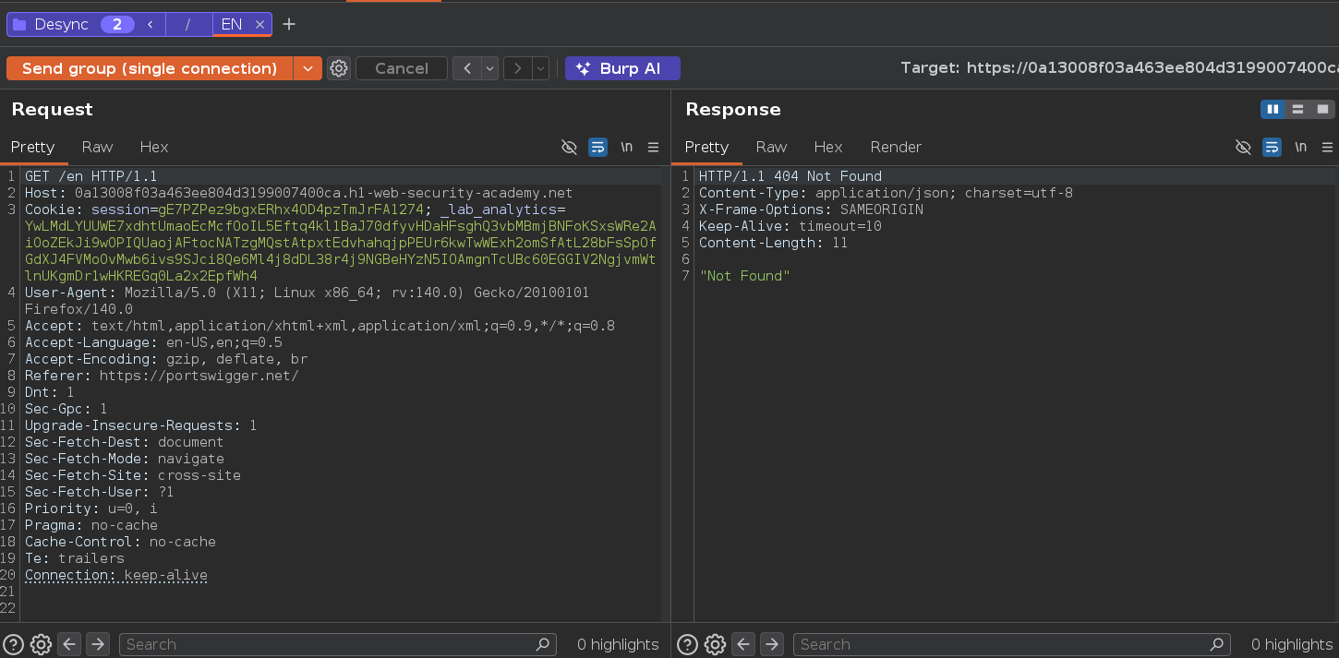This screenshot has height=658, width=1339.
Task: Jump to next match in Request search
Action: click(98, 644)
